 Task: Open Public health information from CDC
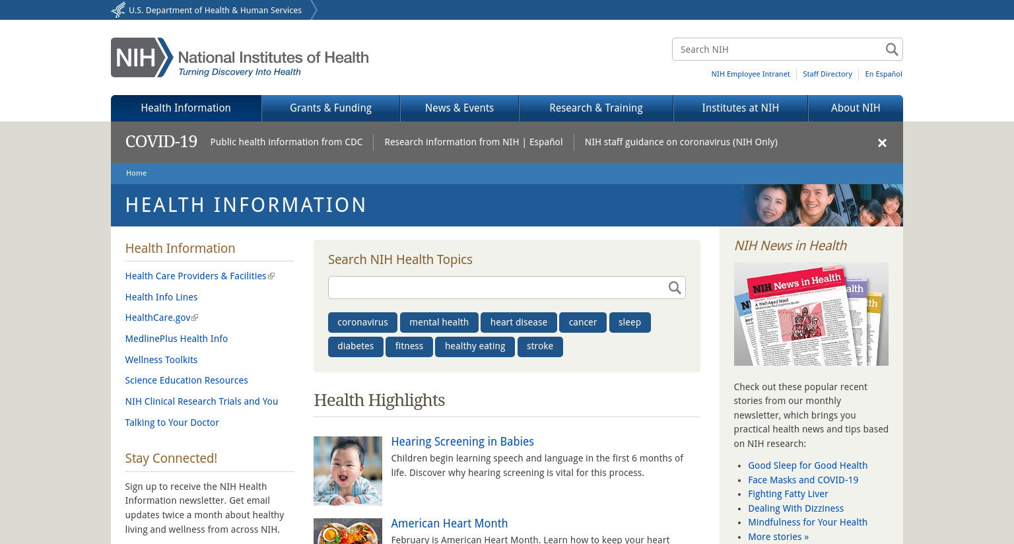click(287, 142)
